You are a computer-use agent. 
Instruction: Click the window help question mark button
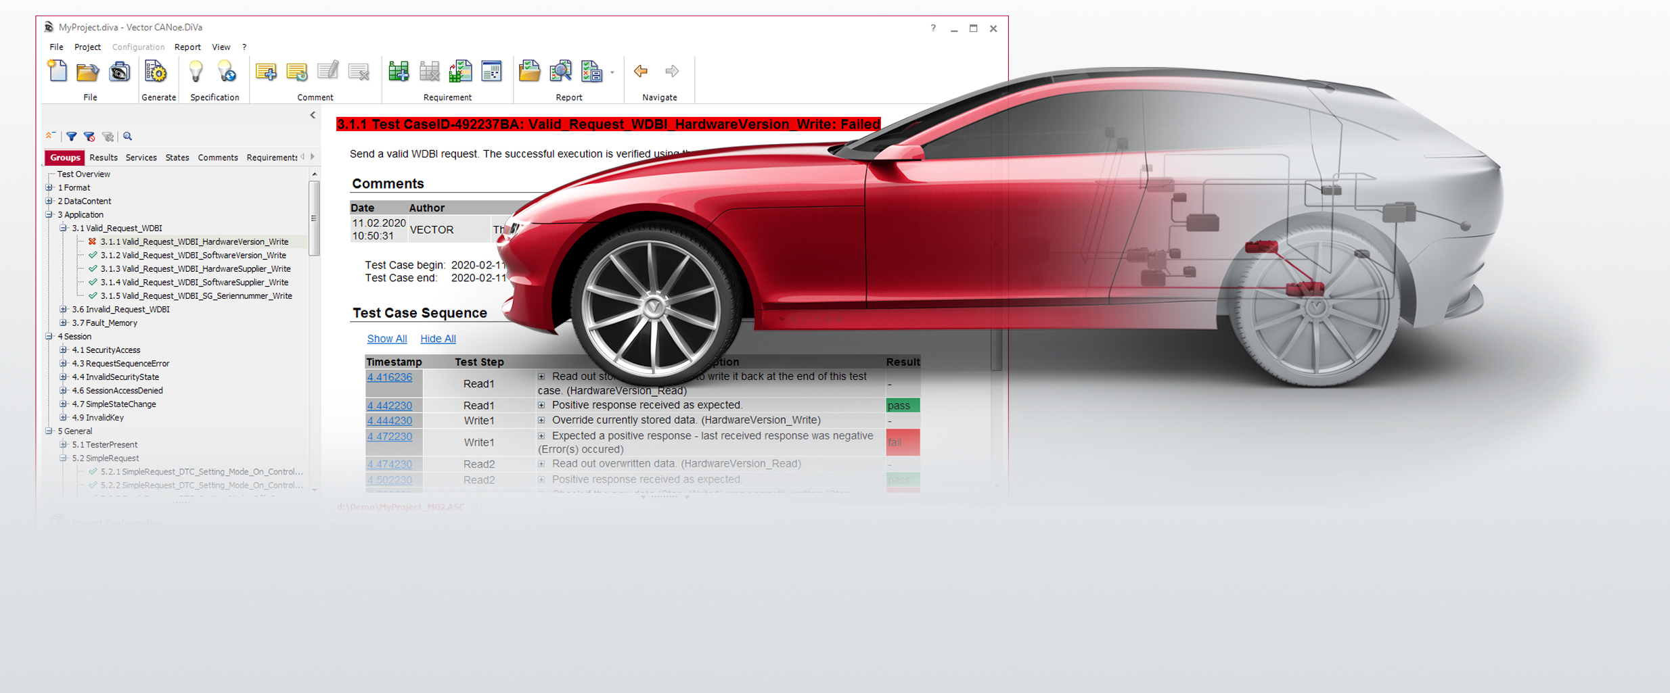click(x=933, y=28)
